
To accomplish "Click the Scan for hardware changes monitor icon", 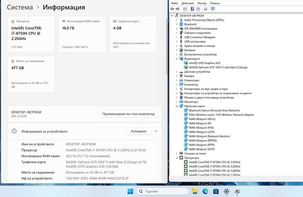I will (x=213, y=9).
